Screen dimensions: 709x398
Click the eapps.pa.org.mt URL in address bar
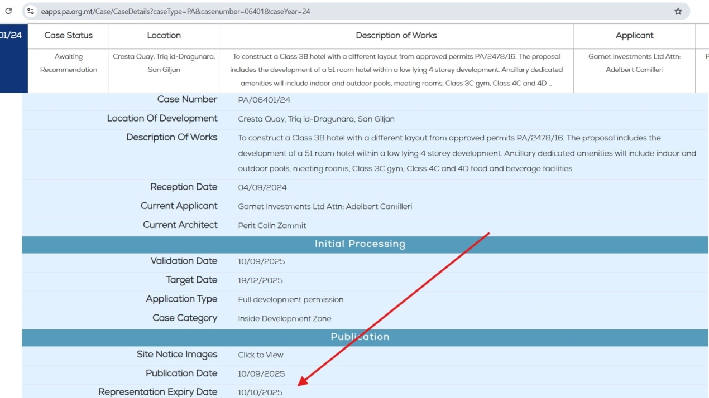pyautogui.click(x=175, y=11)
